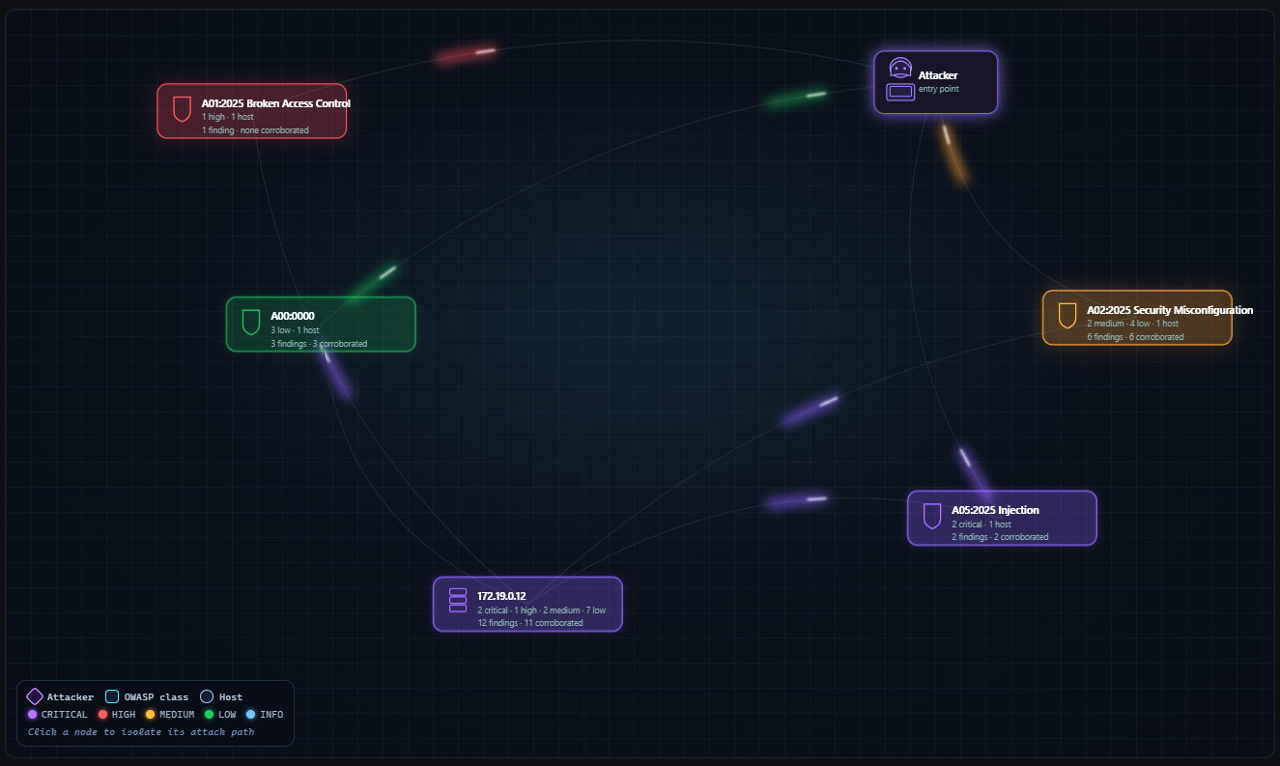The height and width of the screenshot is (766, 1280).
Task: Click the 'entry point' subtitle under Attacker
Action: coord(939,89)
